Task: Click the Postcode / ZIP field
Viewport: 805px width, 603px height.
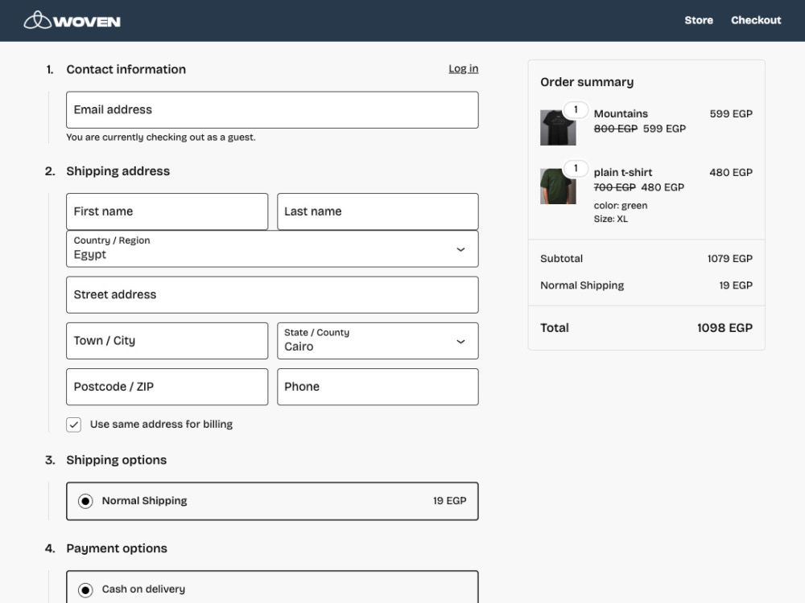Action: (x=167, y=387)
